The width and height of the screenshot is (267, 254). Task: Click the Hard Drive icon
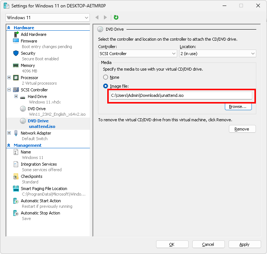pyautogui.click(x=23, y=98)
